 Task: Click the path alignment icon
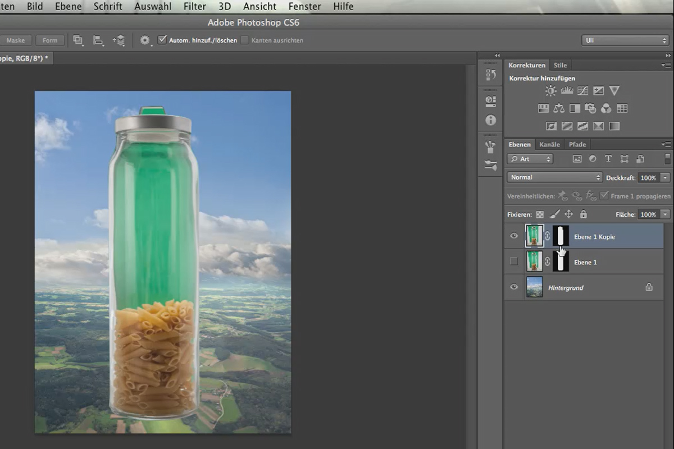[x=98, y=40]
